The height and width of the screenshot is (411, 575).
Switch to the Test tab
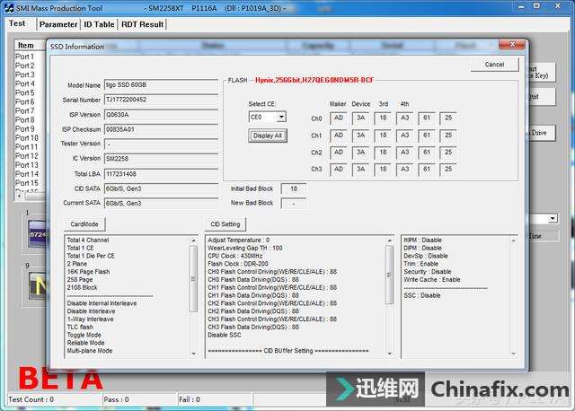[x=17, y=24]
